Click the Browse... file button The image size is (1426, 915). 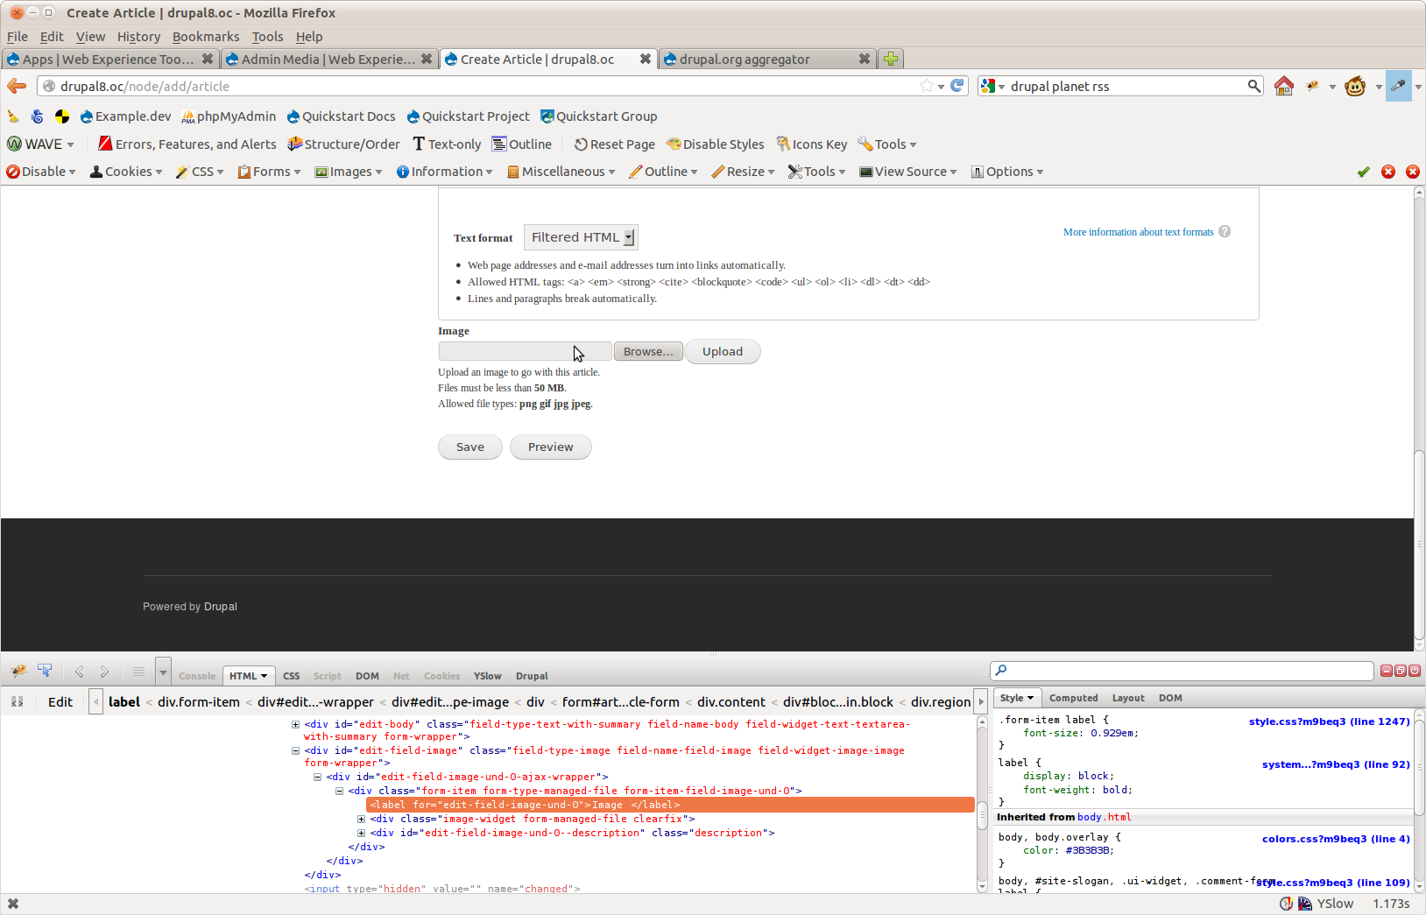click(648, 351)
